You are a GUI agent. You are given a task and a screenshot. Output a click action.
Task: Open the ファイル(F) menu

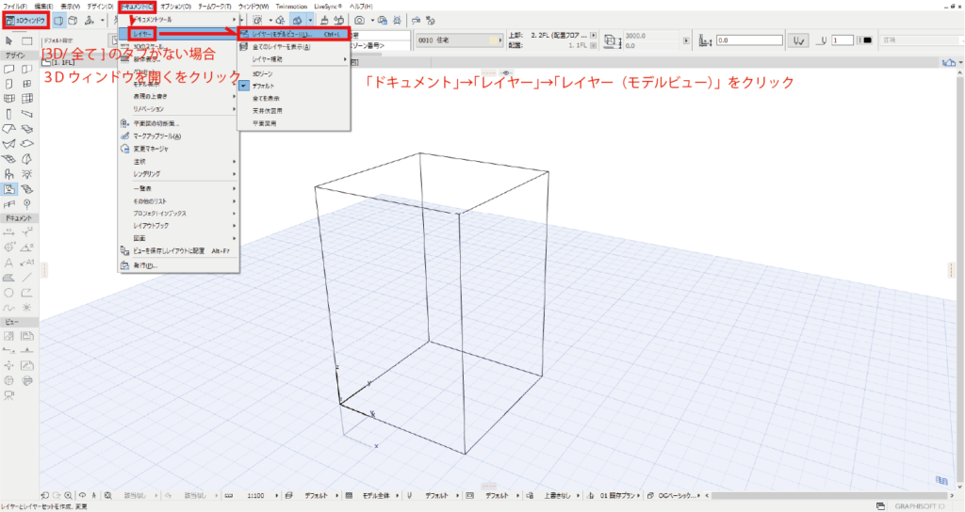click(x=15, y=7)
